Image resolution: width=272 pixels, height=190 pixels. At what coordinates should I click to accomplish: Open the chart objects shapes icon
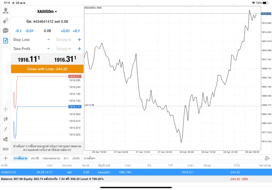tap(6, 139)
